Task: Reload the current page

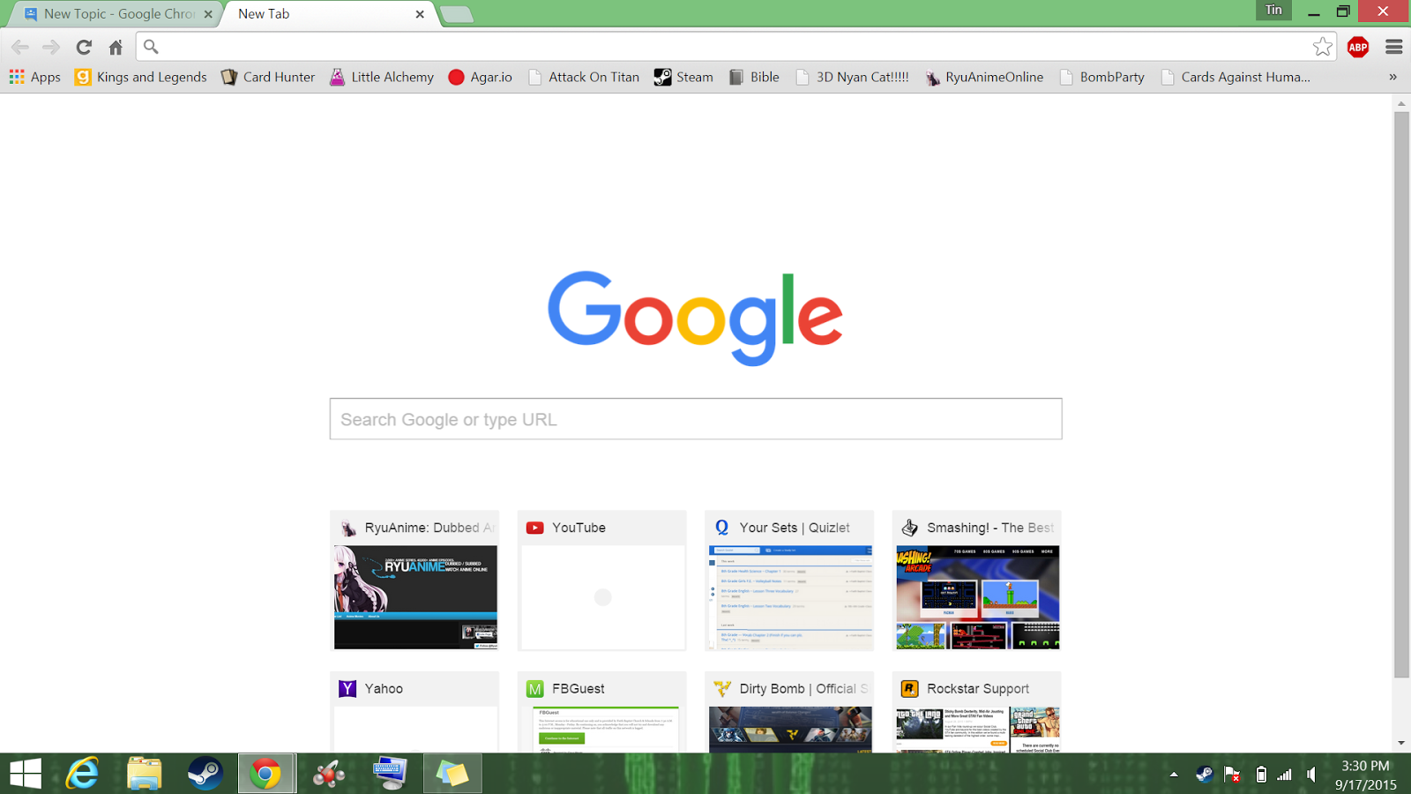Action: 84,47
